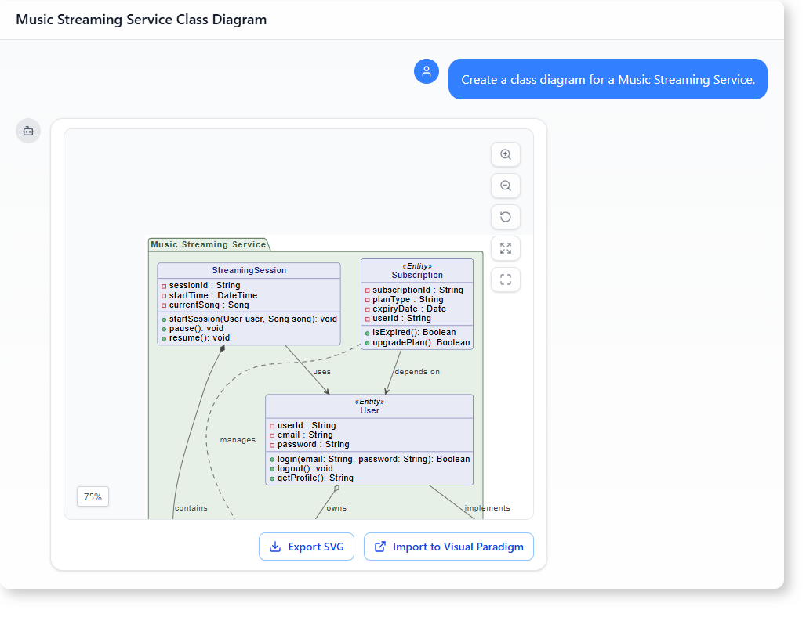This screenshot has height=617, width=806.
Task: Click the Music Streaming Service package tab
Action: [208, 244]
